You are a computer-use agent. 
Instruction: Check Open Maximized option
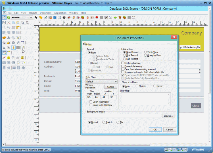pyautogui.click(x=91, y=102)
